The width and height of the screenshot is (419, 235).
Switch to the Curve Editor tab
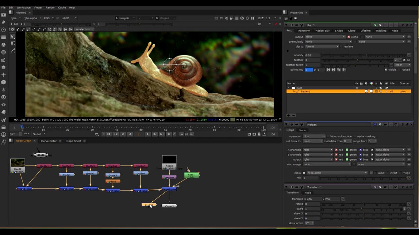click(x=49, y=141)
